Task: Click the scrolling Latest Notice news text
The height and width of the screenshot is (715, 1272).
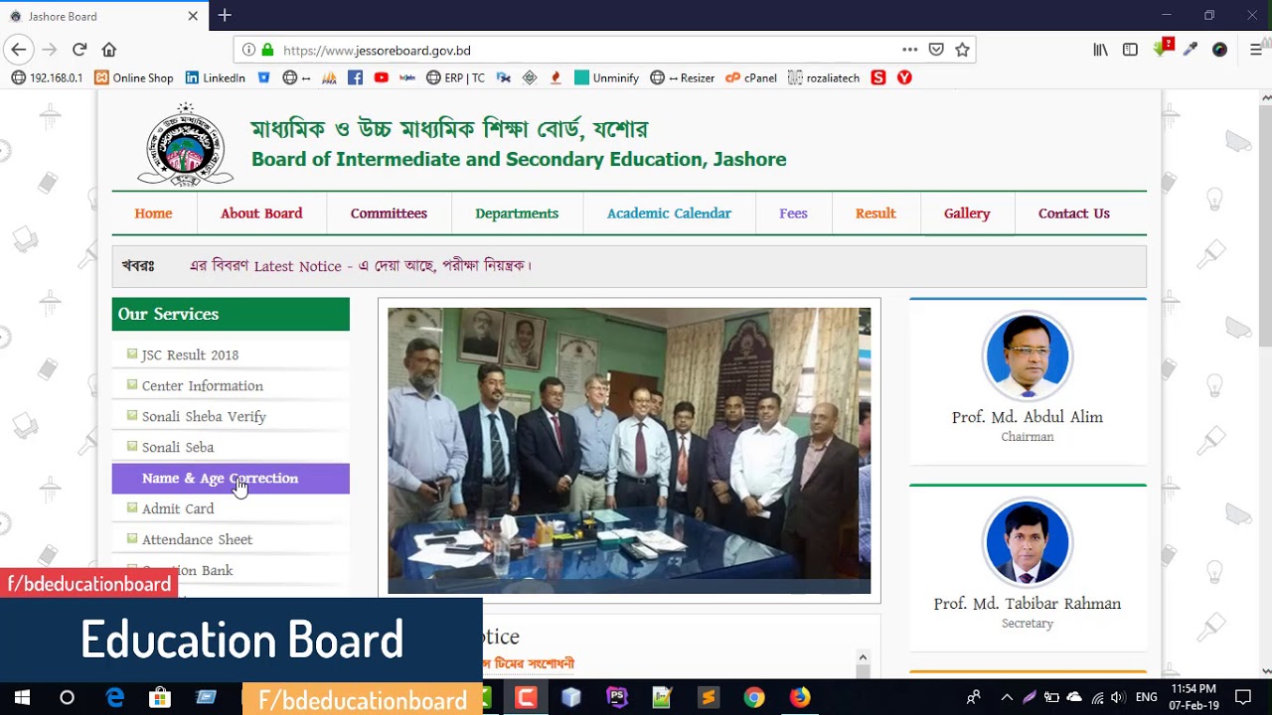Action: click(x=361, y=266)
